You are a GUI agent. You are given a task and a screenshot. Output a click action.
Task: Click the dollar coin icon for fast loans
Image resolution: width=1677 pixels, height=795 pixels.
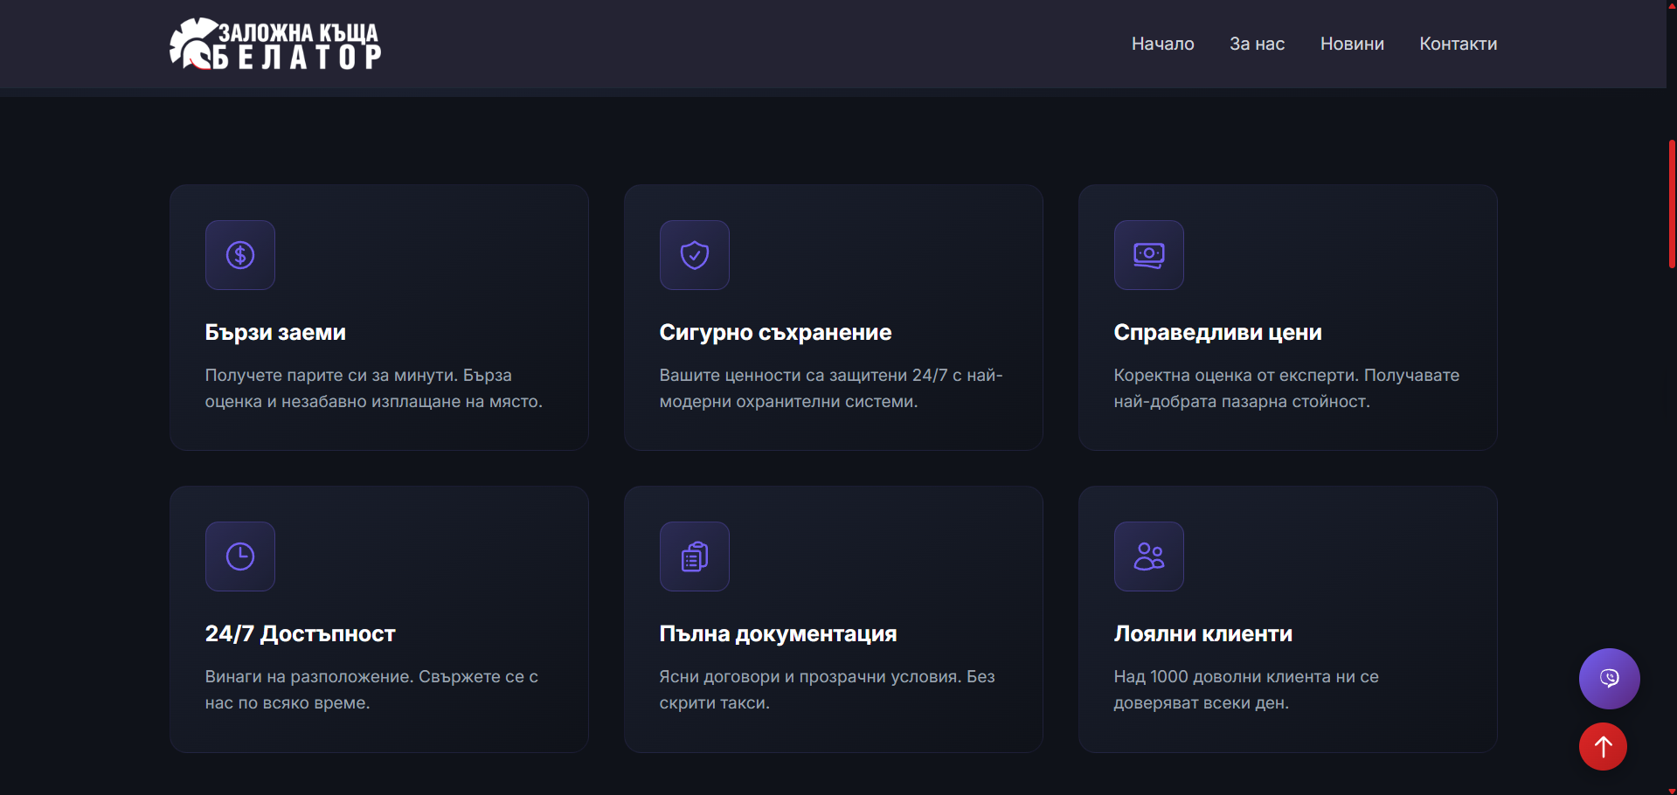[x=240, y=255]
